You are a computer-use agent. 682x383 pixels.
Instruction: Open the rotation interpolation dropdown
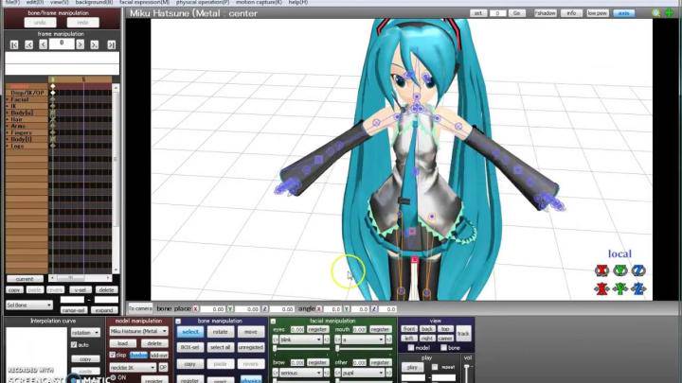coord(85,333)
